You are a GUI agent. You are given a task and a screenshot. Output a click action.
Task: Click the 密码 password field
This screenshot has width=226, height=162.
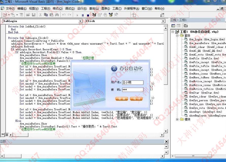click(x=133, y=90)
